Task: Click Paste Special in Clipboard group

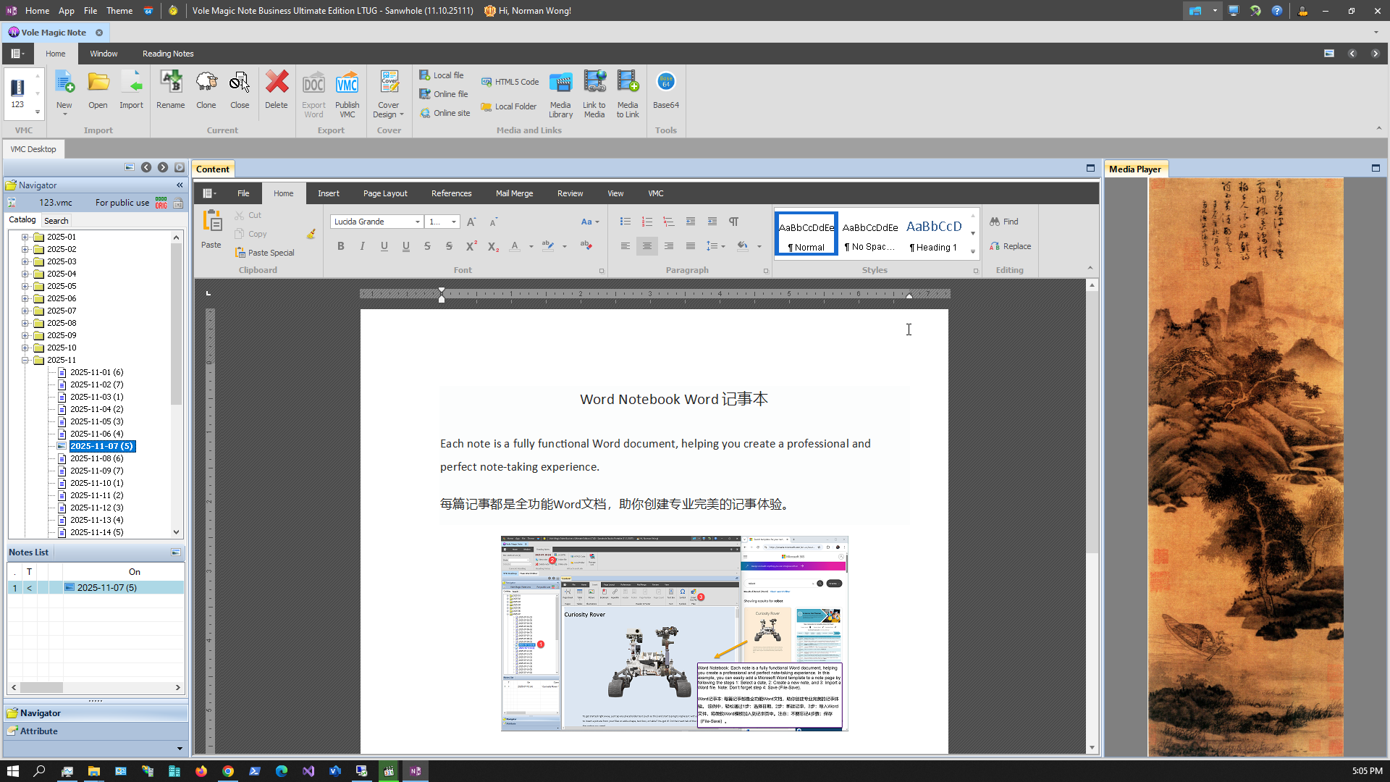Action: pos(265,253)
